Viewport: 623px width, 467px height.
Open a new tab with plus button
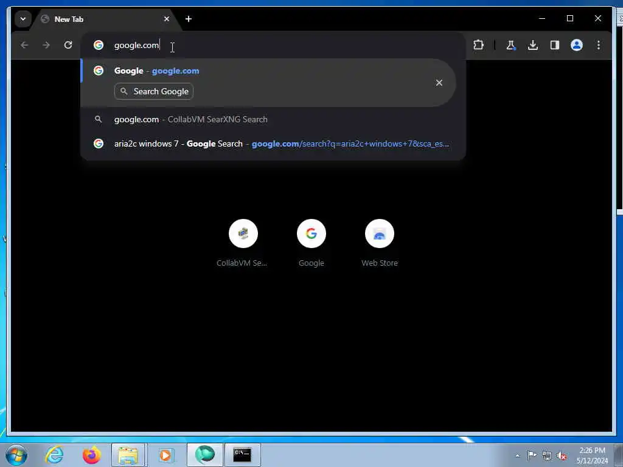click(189, 19)
